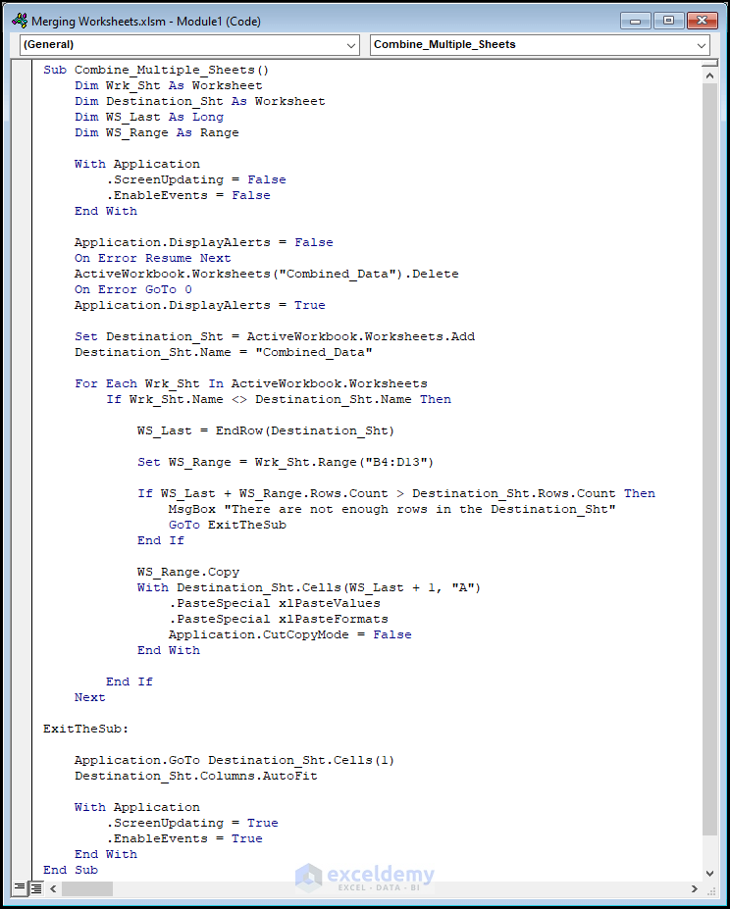Screen dimensions: 730x909
Task: Click 'For Each Wrk_Sht In ActiveWorkbook.Worksheets' line
Action: pyautogui.click(x=250, y=382)
